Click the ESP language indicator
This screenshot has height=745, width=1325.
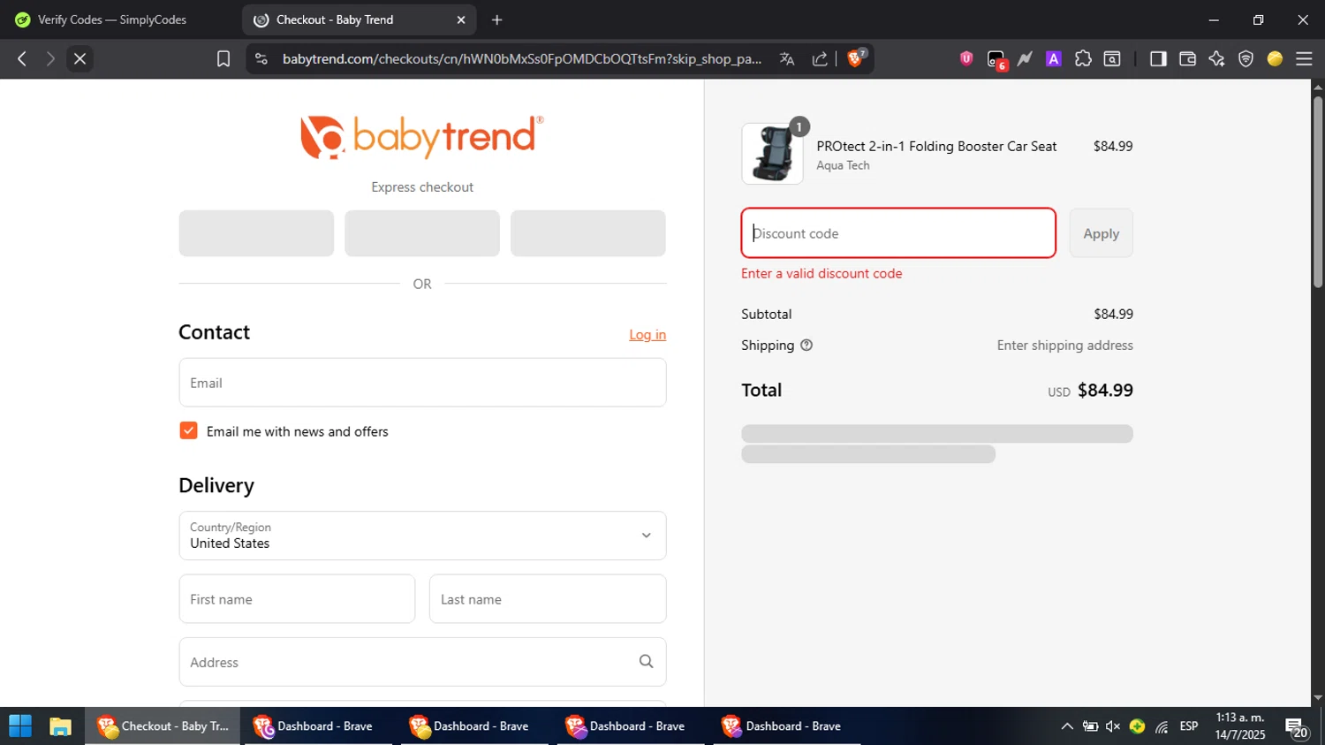[x=1189, y=726]
